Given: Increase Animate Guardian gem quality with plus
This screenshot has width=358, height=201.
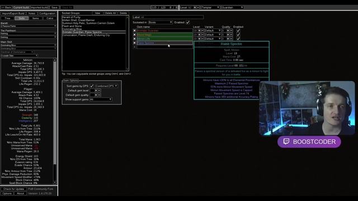Looking at the screenshot, I should click(x=228, y=31).
